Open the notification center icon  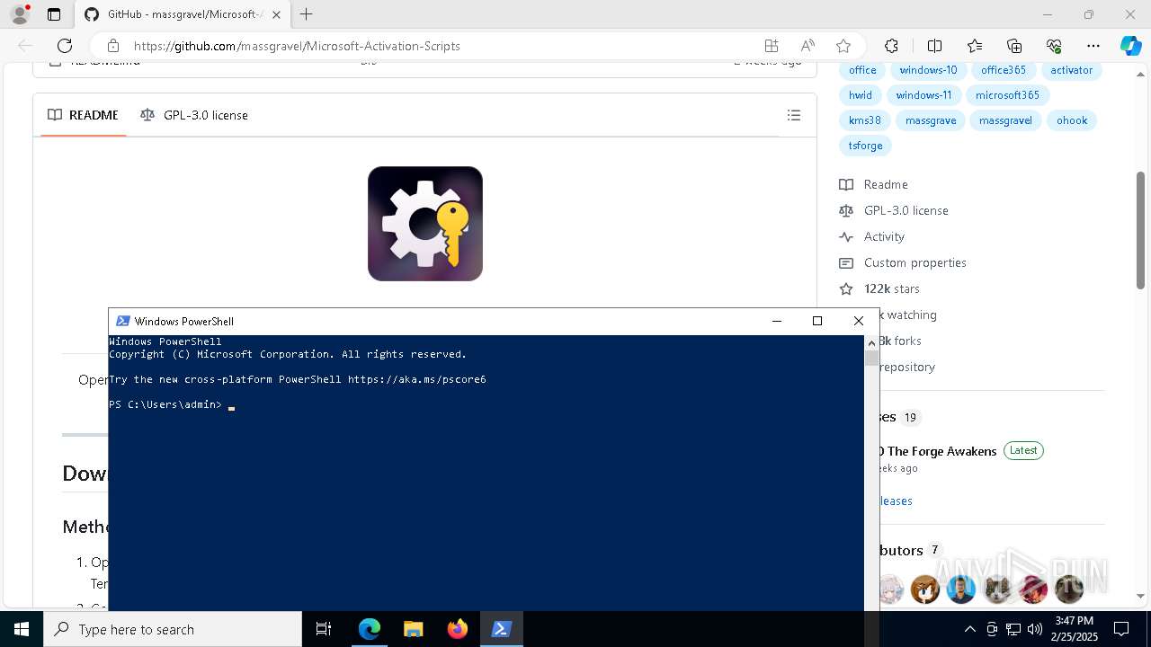click(1121, 629)
